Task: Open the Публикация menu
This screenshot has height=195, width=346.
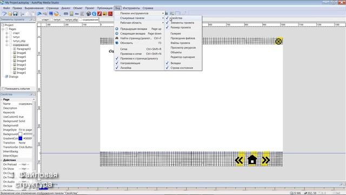Action: (104, 8)
